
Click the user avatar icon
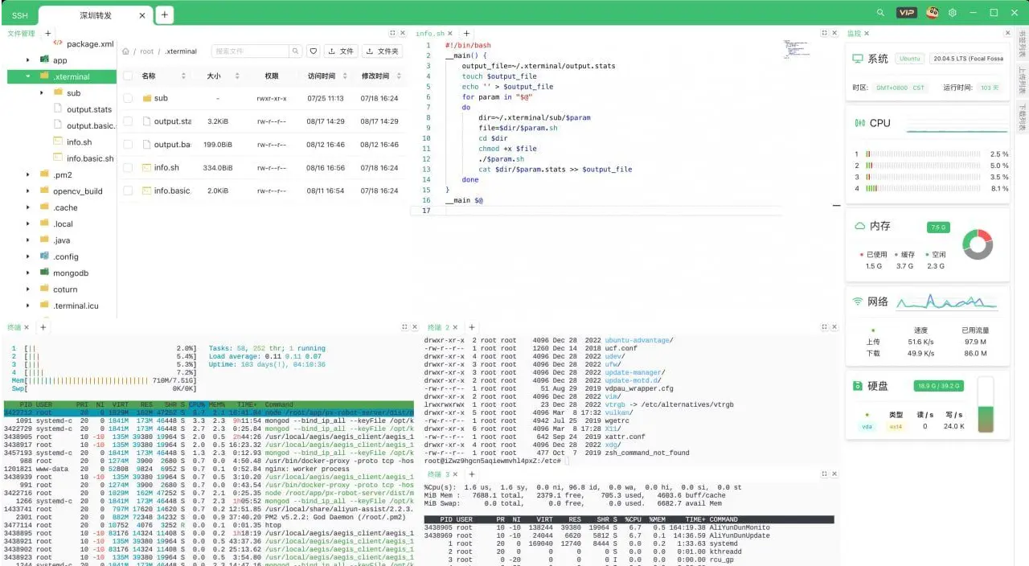pyautogui.click(x=932, y=12)
